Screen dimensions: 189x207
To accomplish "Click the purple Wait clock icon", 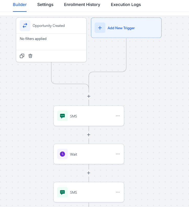I will [x=62, y=154].
